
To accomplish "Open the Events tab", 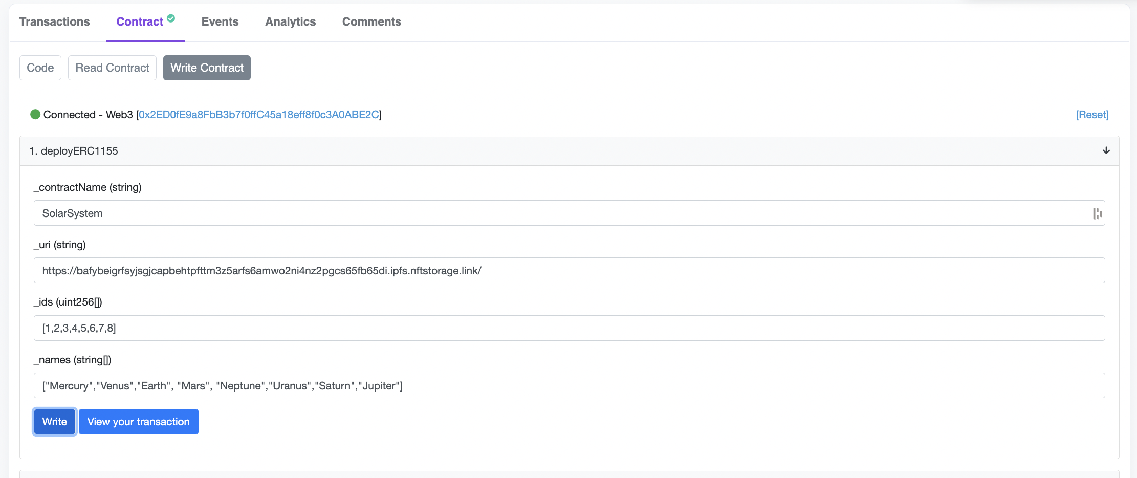I will (220, 22).
